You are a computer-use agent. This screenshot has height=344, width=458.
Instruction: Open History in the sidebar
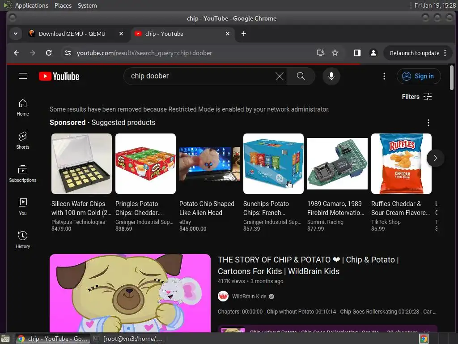click(23, 240)
